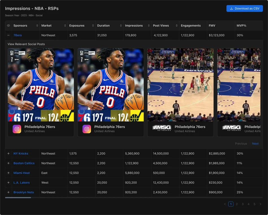
Task: Go to Next social posts
Action: (255, 144)
